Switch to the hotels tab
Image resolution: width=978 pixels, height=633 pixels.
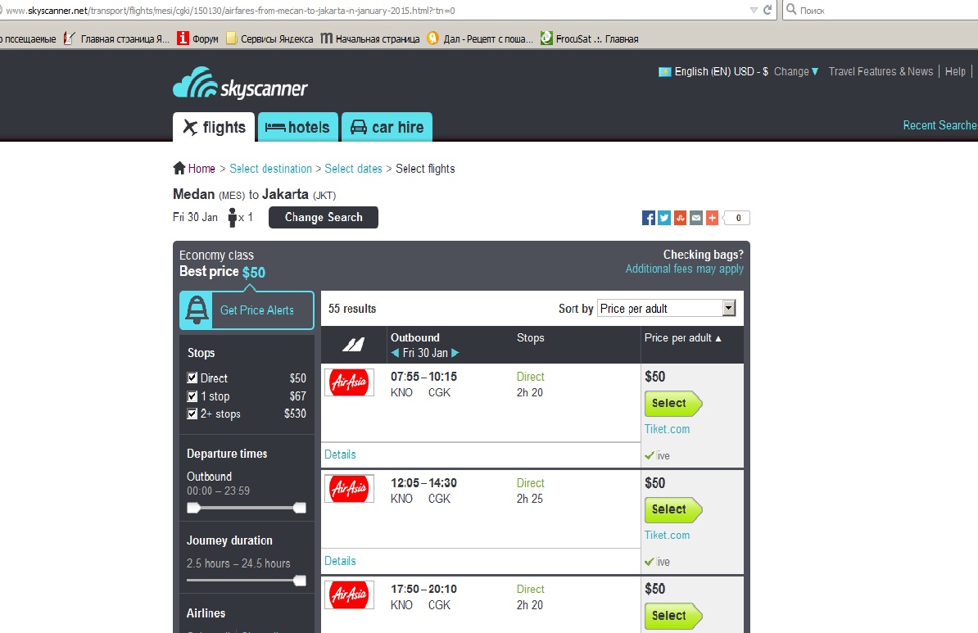click(x=298, y=128)
